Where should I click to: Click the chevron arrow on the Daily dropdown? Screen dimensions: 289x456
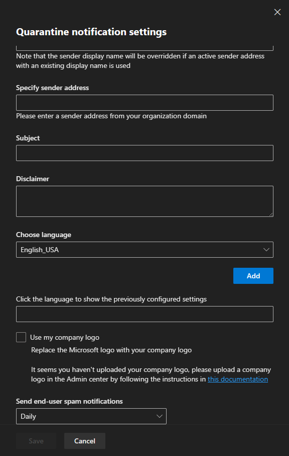[x=160, y=416]
